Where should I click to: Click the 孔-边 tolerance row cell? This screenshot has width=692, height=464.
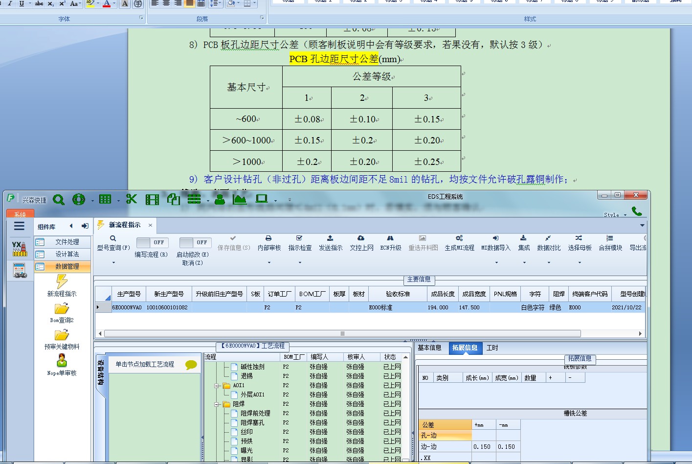coord(445,436)
